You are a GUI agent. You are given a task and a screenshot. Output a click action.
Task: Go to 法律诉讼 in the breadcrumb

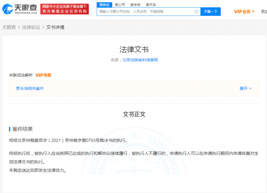31,28
